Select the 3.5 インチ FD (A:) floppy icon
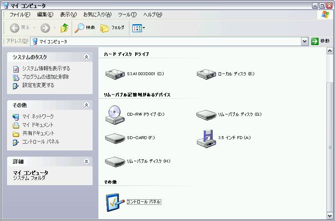 coord(206,138)
